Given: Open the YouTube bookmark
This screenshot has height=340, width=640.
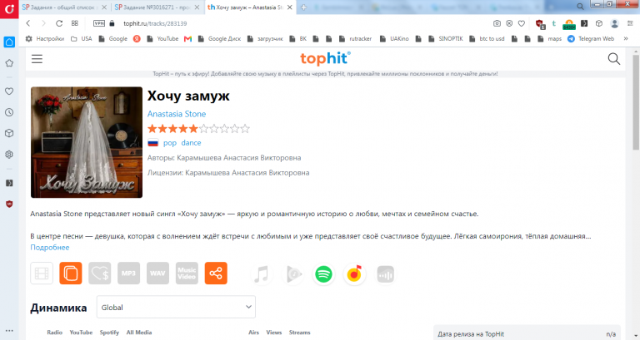Looking at the screenshot, I should point(162,39).
